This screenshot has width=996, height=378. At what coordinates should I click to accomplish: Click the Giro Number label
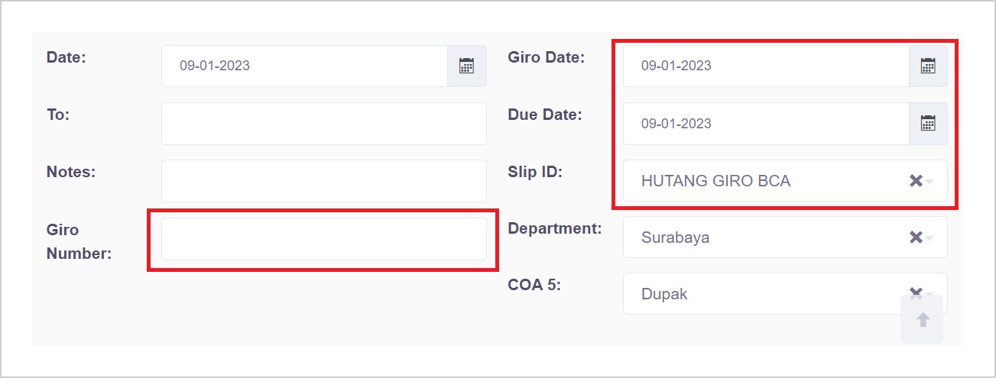point(79,241)
